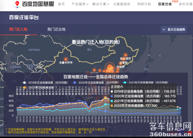Toggle 2020年迁徙规模指数 legend series
This screenshot has width=193, height=138.
[95, 83]
